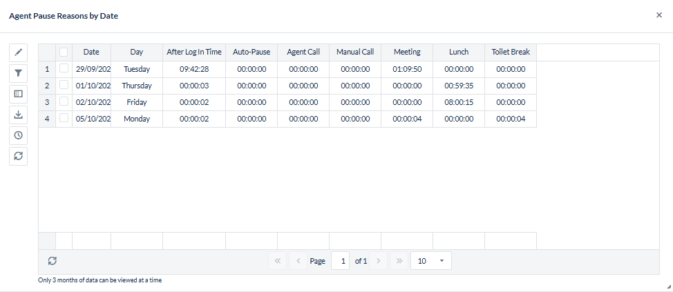
Task: Select the Thursday day cell
Action: (x=137, y=86)
